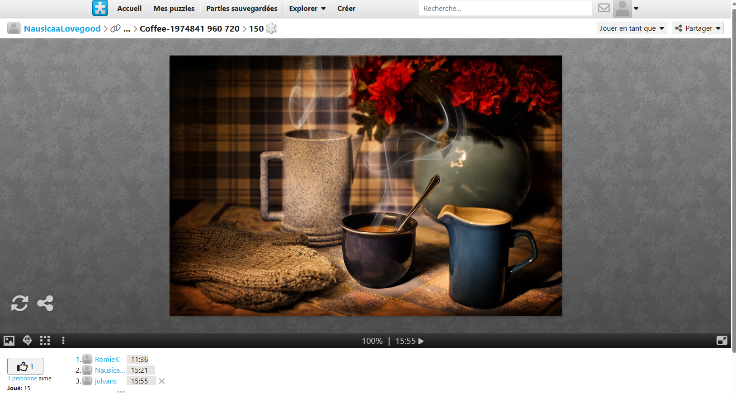The width and height of the screenshot is (736, 393).
Task: Show the puzzle image preview icon
Action: pos(9,341)
